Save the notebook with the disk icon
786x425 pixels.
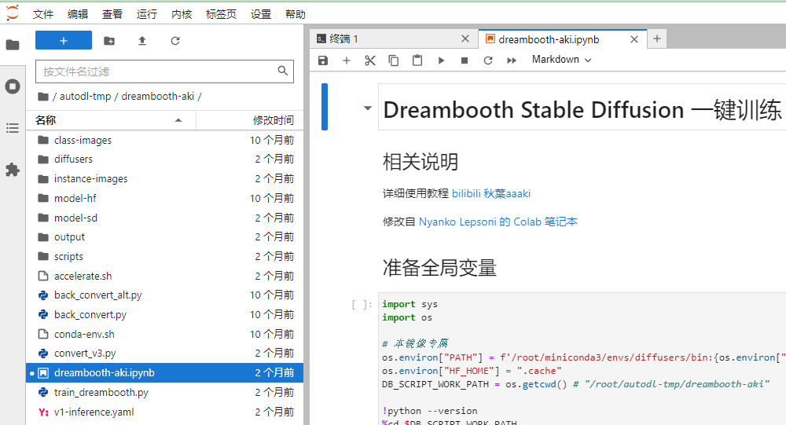pos(323,60)
